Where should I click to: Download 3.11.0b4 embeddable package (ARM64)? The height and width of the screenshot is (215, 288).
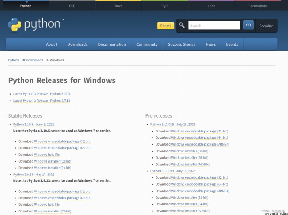pos(200,191)
